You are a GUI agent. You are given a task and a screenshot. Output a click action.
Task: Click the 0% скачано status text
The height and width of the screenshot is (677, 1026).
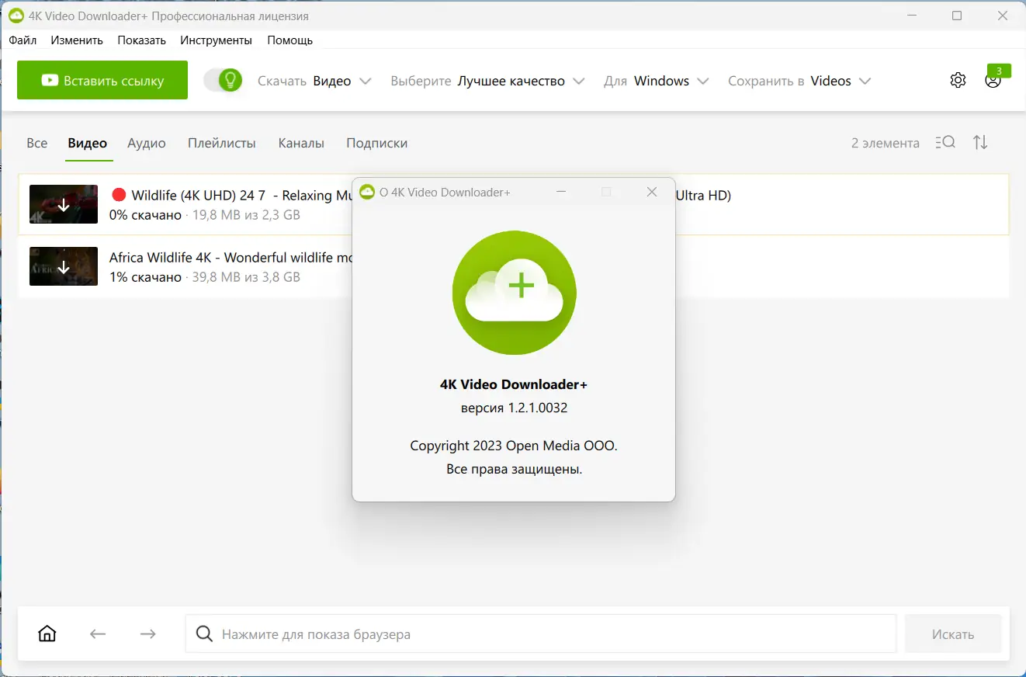pyautogui.click(x=145, y=215)
